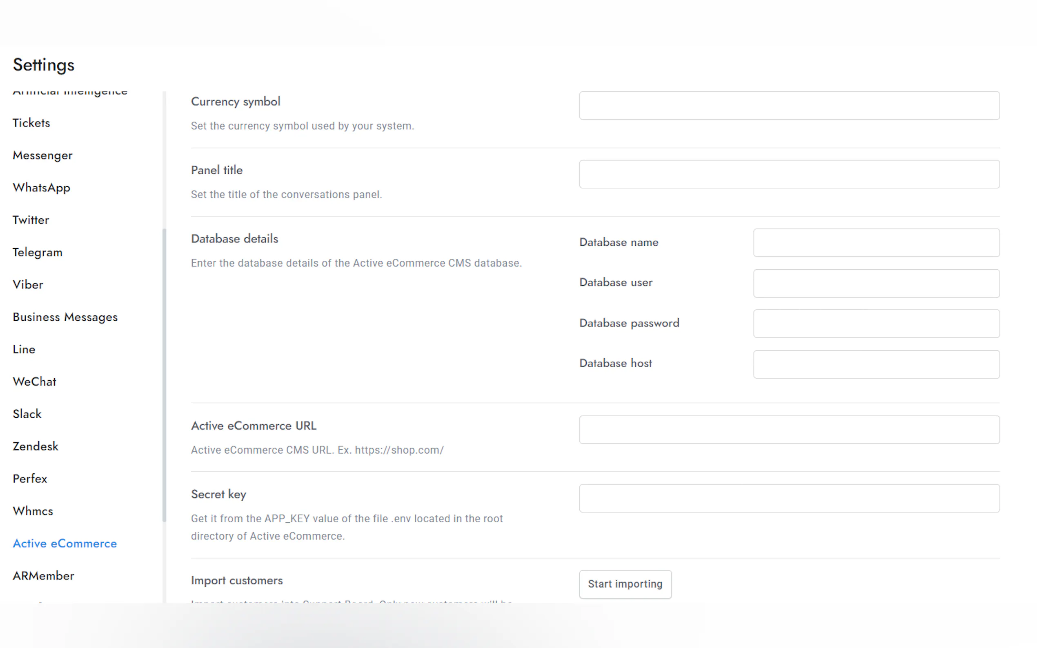Screen dimensions: 1037x648
Task: Click the Database password field
Action: coord(876,324)
